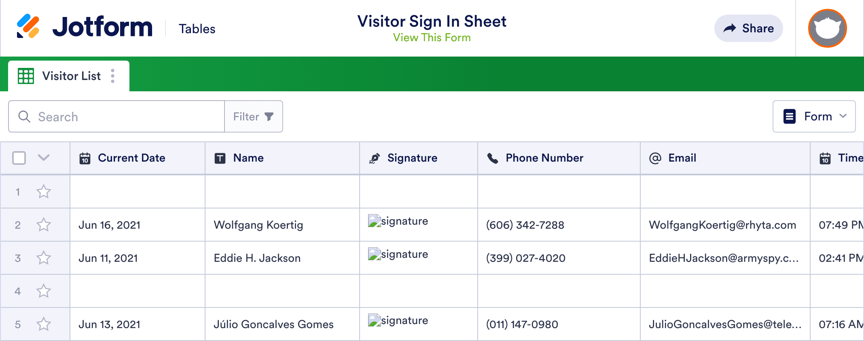Star Júlio Goncalves Gomes's row
This screenshot has width=864, height=341.
pos(44,324)
